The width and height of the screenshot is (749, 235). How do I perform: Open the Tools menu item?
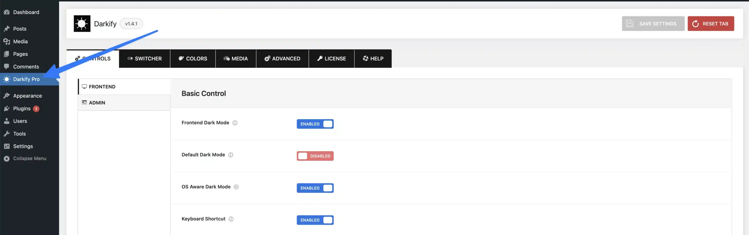coord(30,134)
